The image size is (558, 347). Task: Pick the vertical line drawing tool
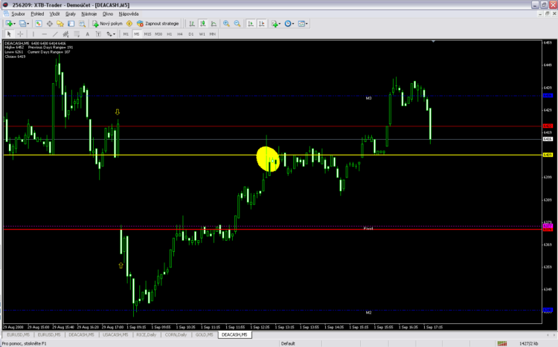click(x=33, y=34)
